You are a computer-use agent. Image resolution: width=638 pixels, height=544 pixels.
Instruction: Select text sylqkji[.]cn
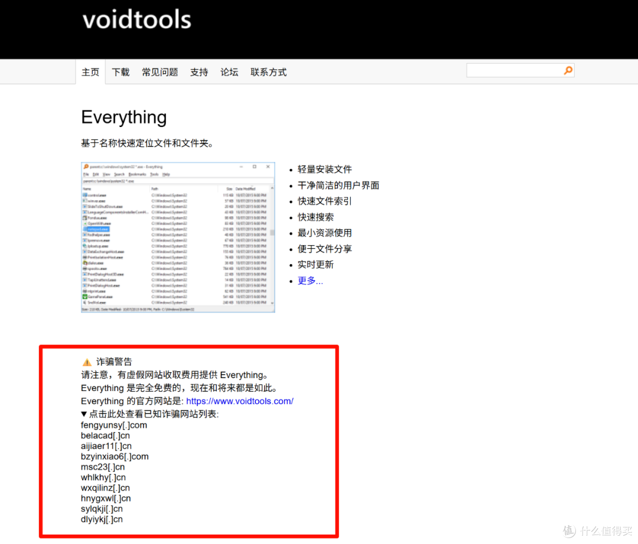(102, 509)
